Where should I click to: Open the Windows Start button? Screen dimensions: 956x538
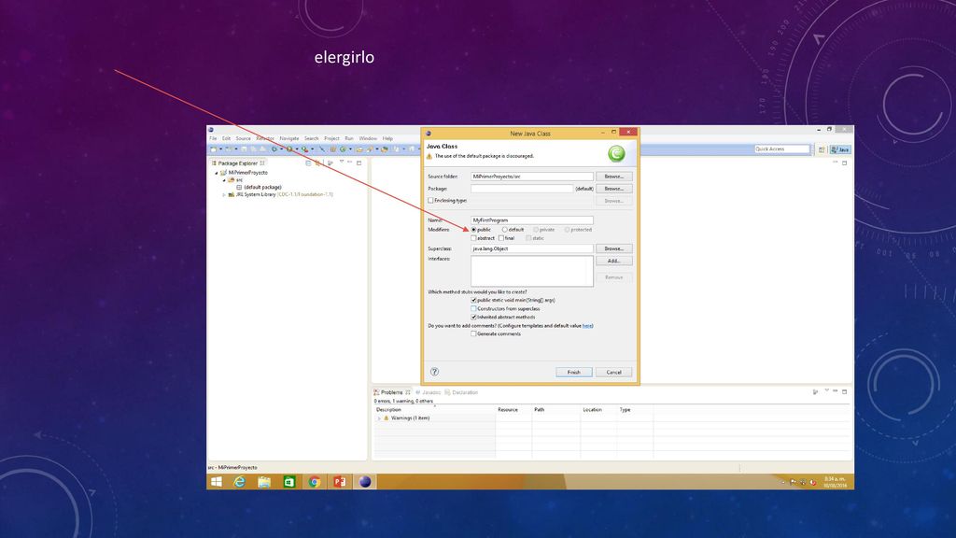point(217,482)
